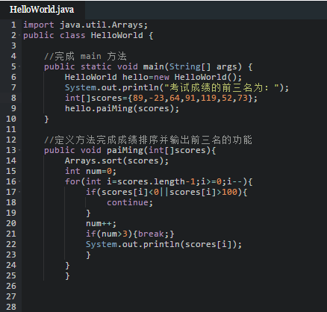The height and width of the screenshot is (312, 327).
Task: Select the HelloWorld.java file tab
Action: tap(42, 10)
